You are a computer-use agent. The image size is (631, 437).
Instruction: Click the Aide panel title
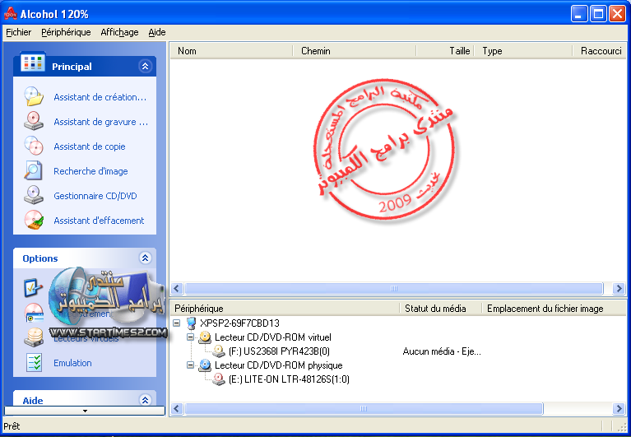[x=33, y=401]
